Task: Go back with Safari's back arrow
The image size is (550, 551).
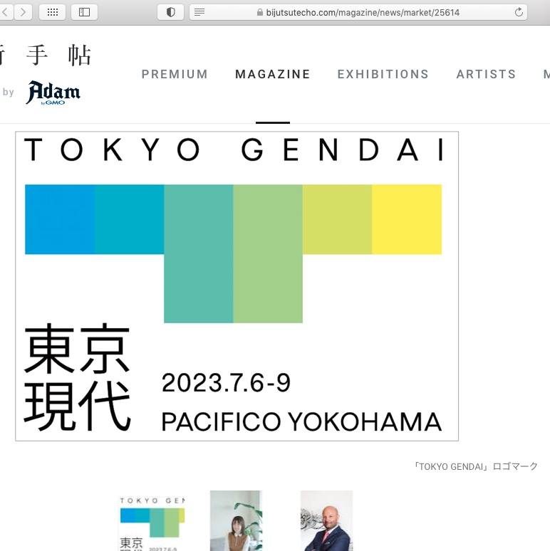Action: (x=5, y=12)
